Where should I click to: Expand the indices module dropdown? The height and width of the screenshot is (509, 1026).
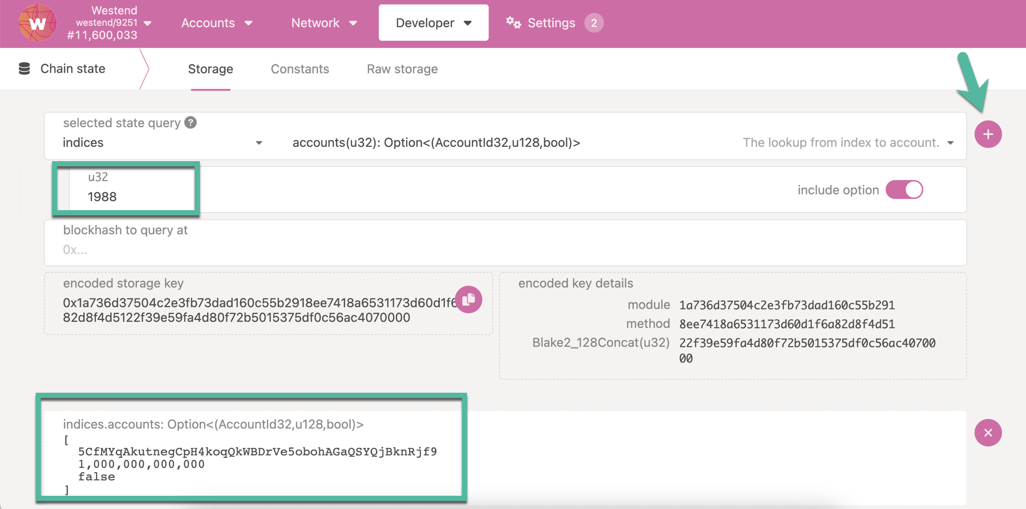(259, 143)
